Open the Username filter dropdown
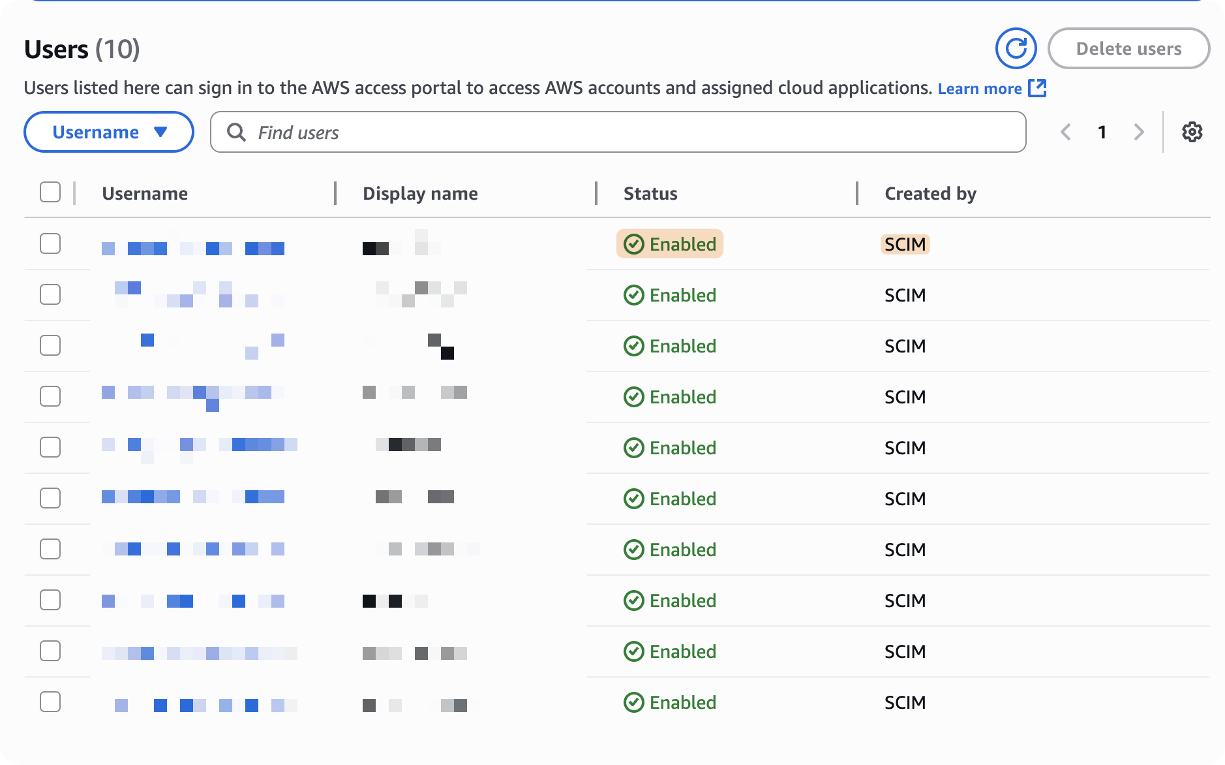Image resolution: width=1225 pixels, height=765 pixels. pyautogui.click(x=109, y=132)
